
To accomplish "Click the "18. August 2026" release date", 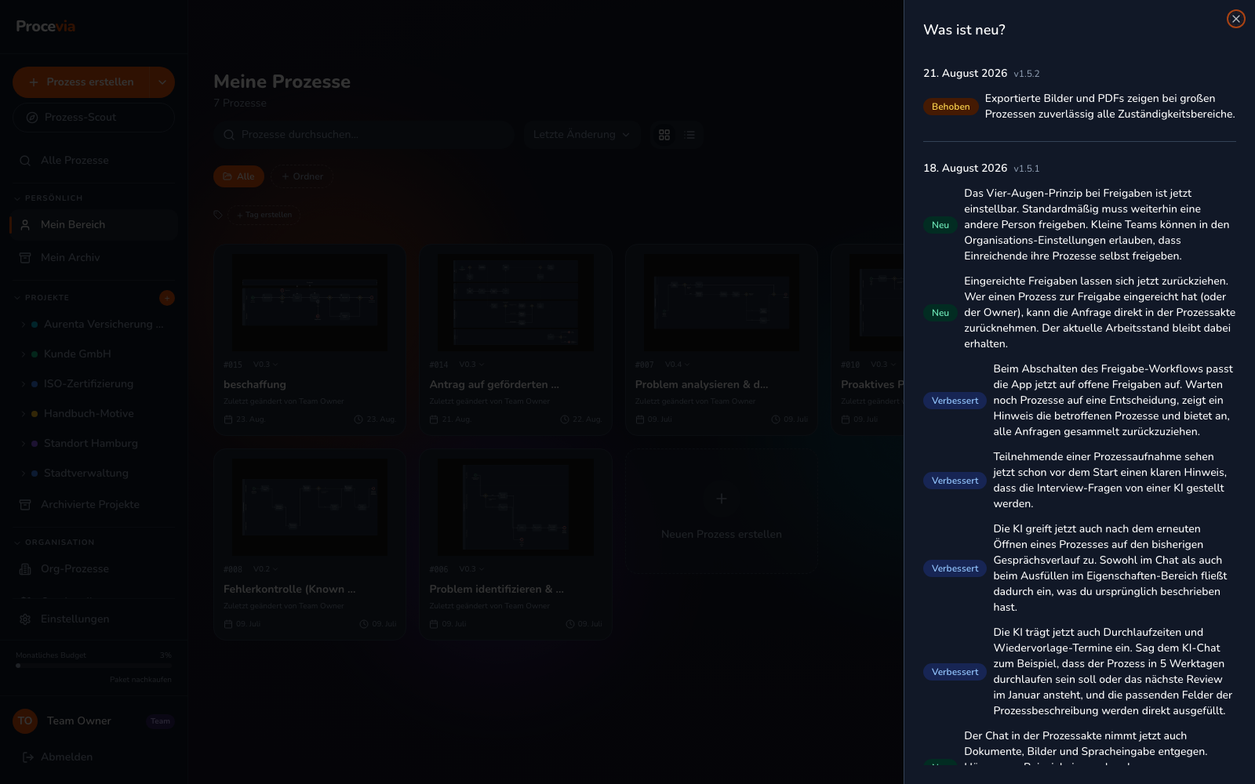I will point(965,168).
